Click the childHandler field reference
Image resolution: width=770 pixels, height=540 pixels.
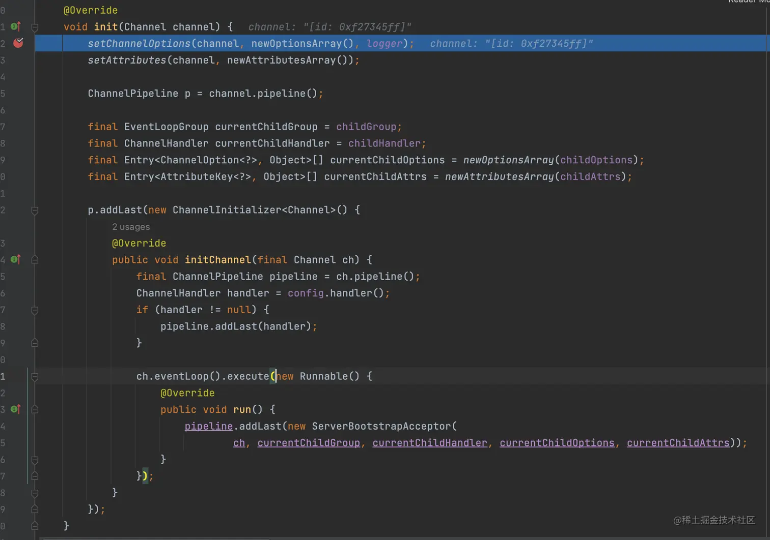coord(384,143)
